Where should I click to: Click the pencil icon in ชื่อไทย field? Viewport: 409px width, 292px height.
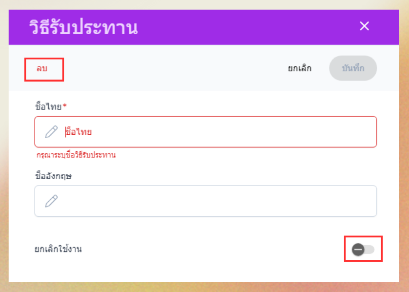51,132
